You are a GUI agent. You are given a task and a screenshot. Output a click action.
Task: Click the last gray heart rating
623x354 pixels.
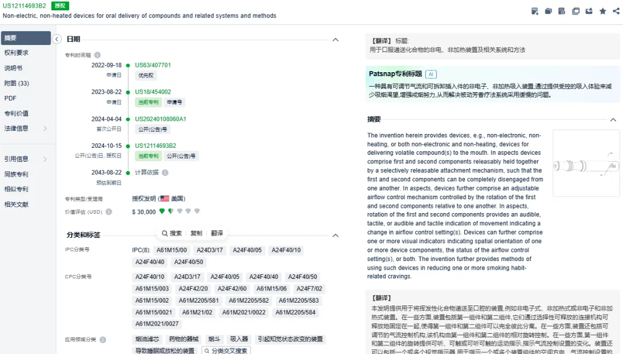[x=197, y=211]
